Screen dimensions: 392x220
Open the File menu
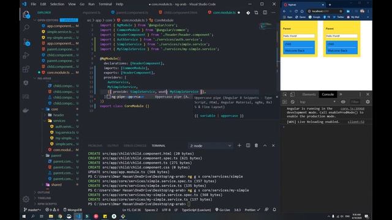pos(33,4)
